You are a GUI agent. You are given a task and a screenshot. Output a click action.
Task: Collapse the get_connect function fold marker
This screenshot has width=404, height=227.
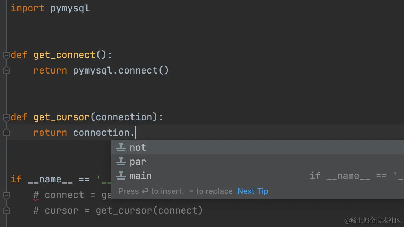[x=6, y=55]
